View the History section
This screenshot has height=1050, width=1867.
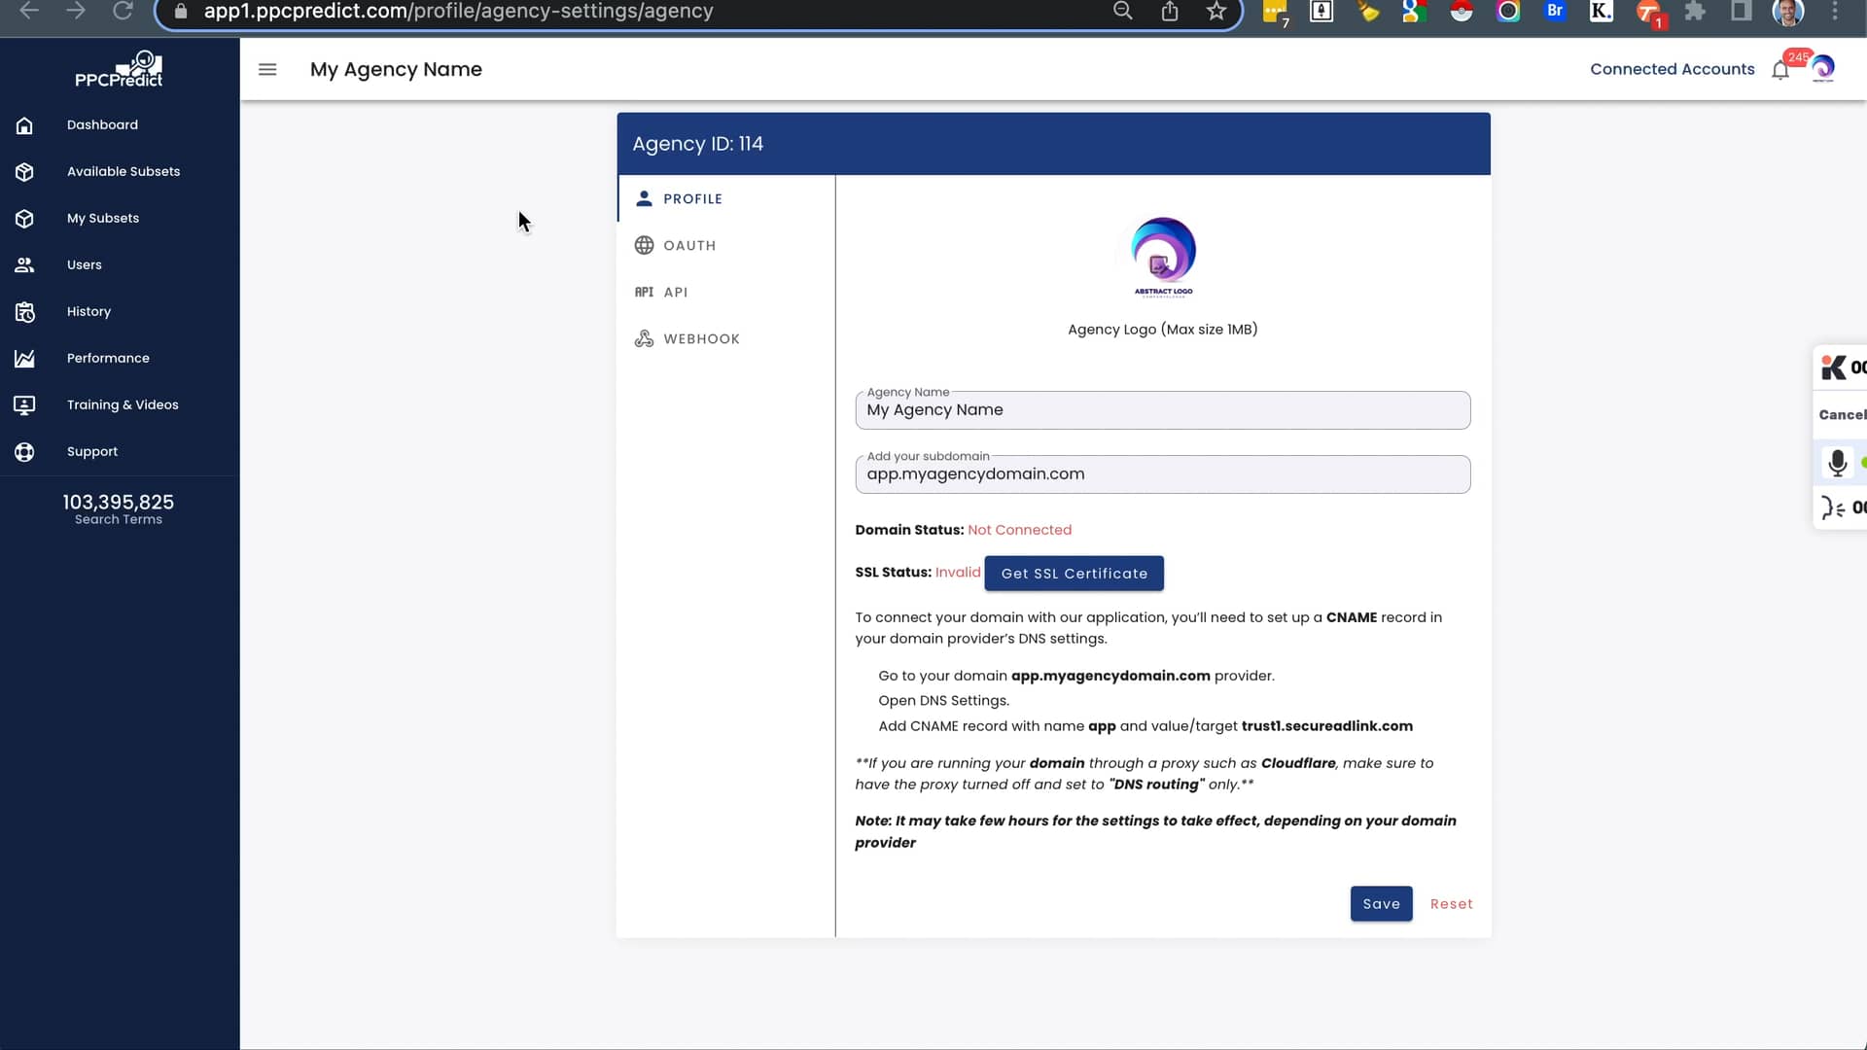tap(88, 311)
